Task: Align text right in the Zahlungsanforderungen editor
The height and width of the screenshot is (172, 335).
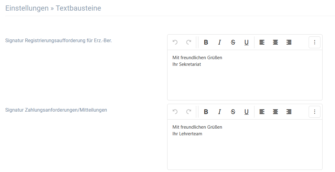Action: coord(289,112)
